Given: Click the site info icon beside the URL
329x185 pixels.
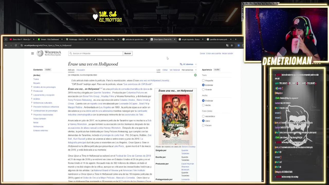Looking at the screenshot, I should point(22,45).
